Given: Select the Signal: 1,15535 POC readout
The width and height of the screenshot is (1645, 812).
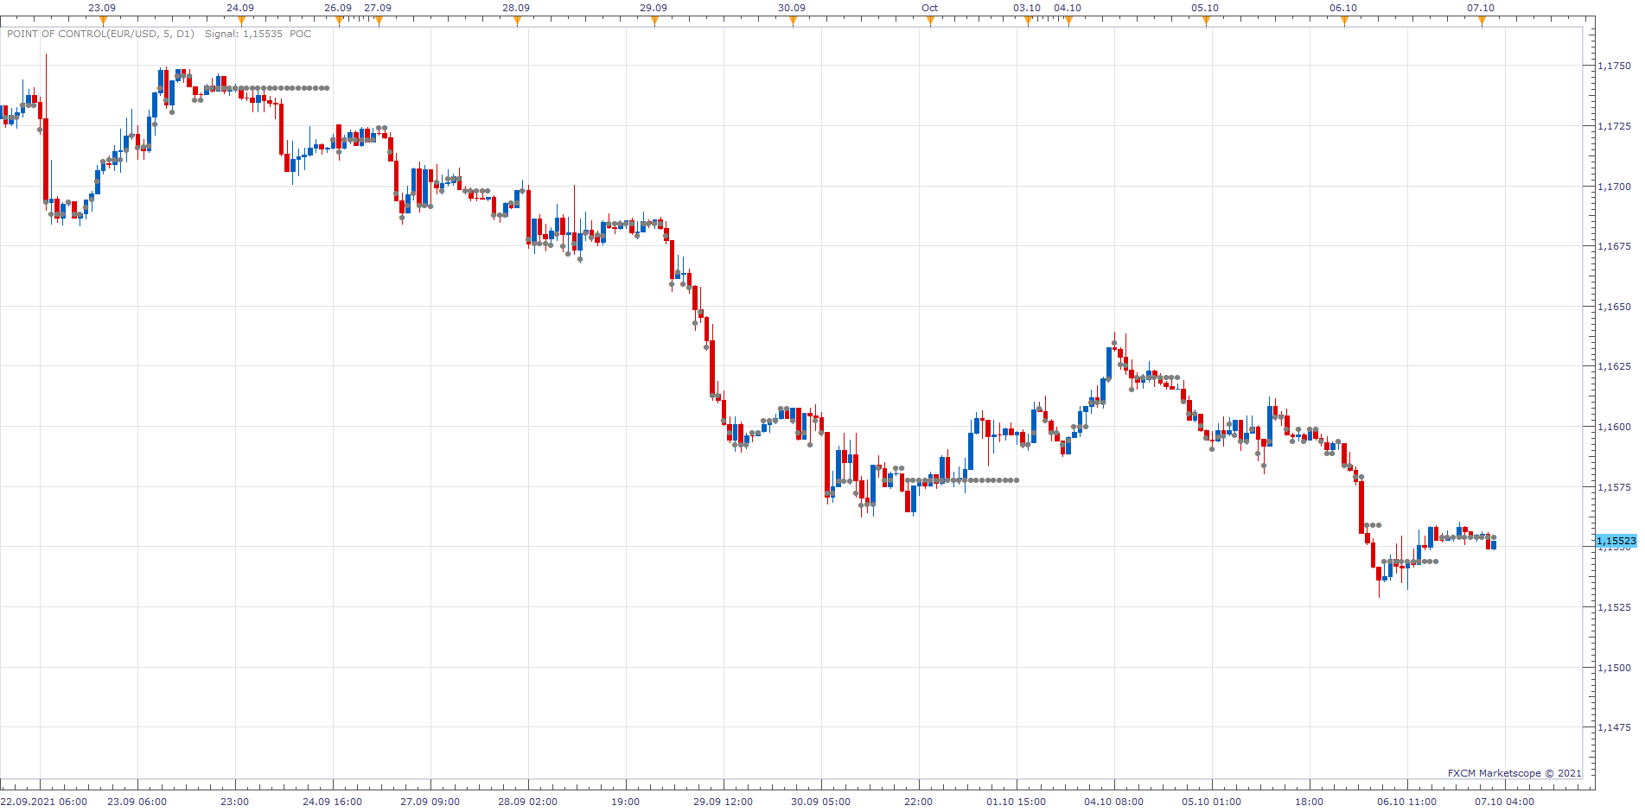Looking at the screenshot, I should point(258,34).
